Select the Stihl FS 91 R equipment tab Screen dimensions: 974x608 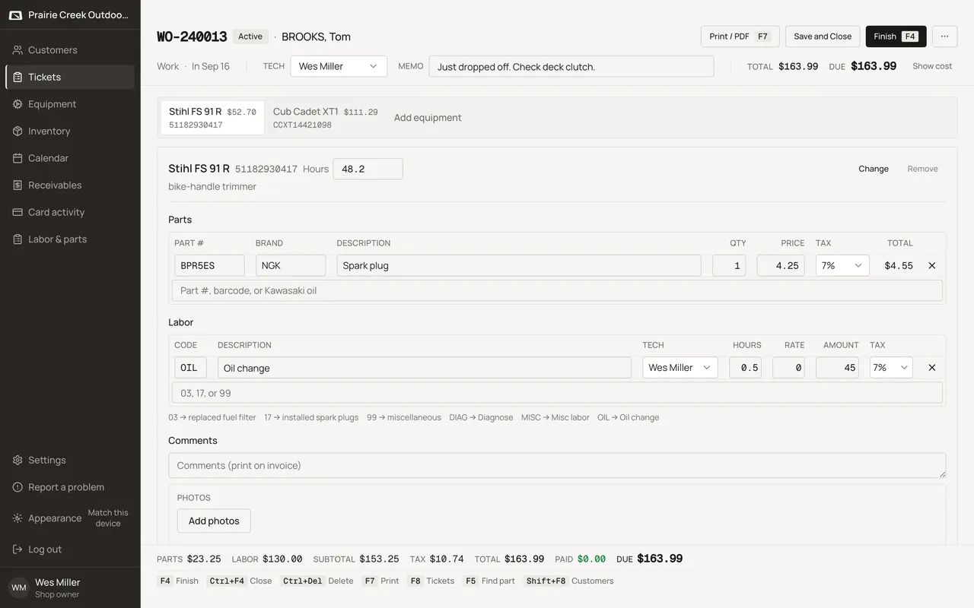pos(212,118)
